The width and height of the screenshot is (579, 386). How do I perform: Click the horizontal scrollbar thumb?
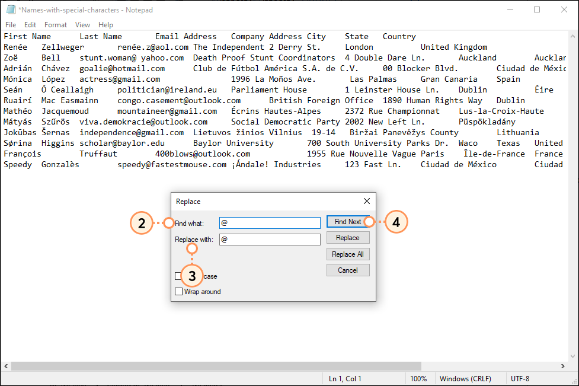tap(216, 366)
